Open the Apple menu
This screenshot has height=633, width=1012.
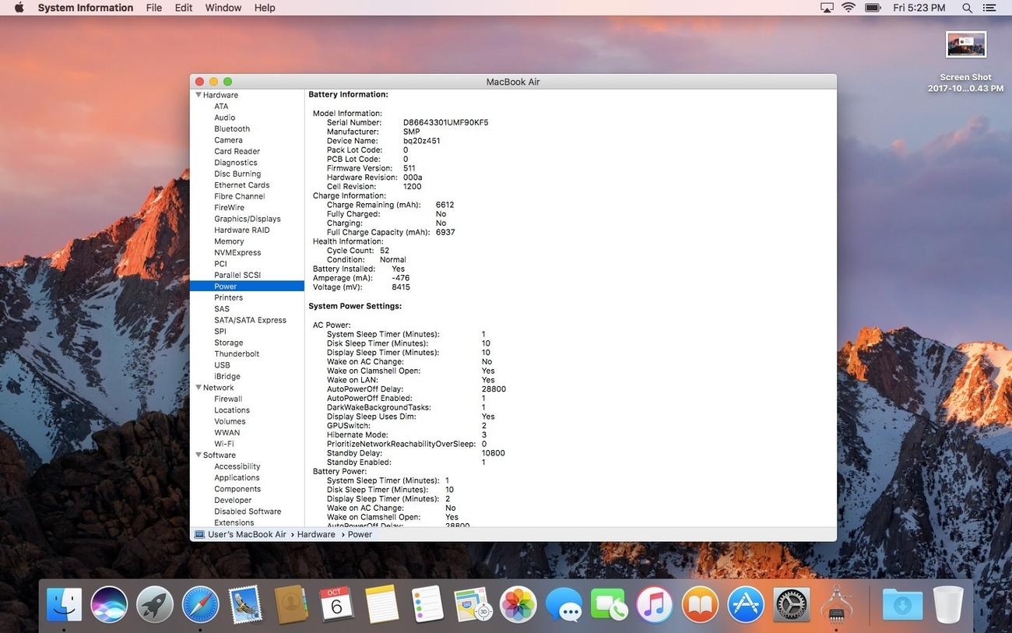[19, 8]
